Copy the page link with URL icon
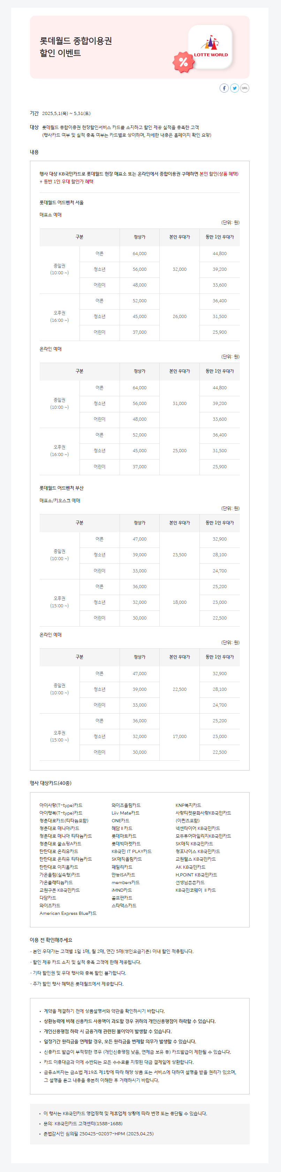281x1172 pixels. pyautogui.click(x=245, y=88)
